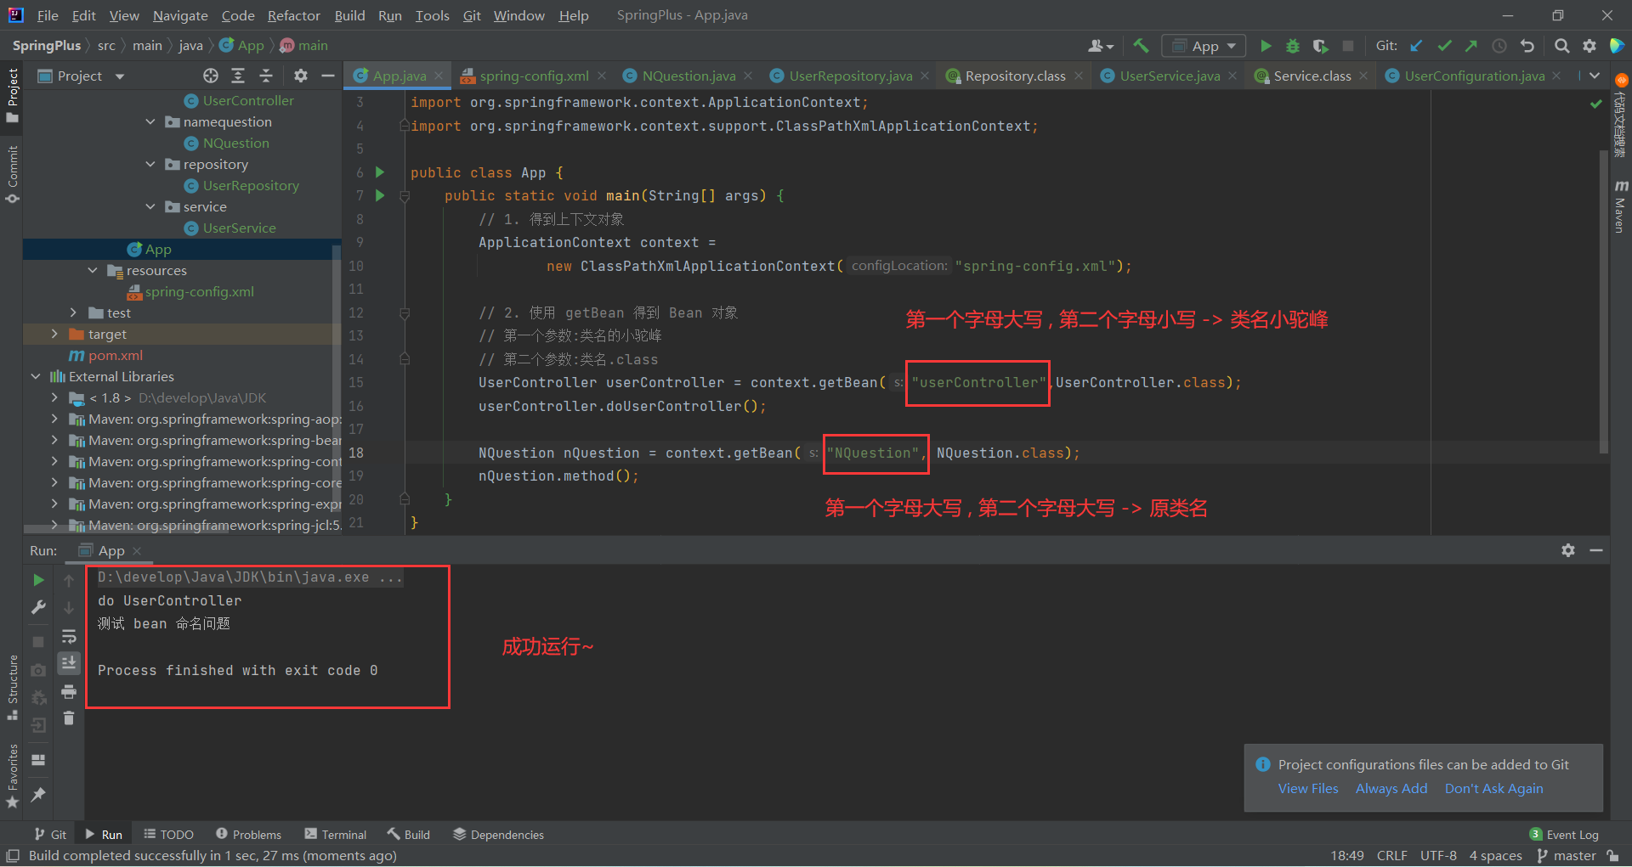
Task: Collapse the resources folder
Action: pos(93,270)
